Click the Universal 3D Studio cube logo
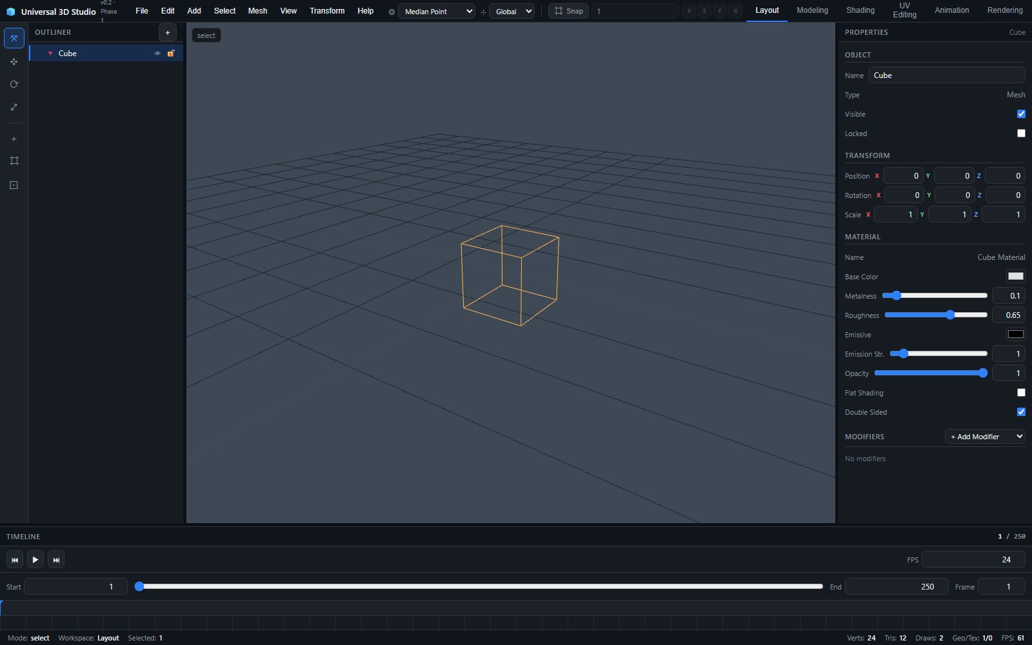The image size is (1032, 645). pyautogui.click(x=10, y=12)
